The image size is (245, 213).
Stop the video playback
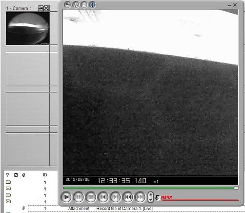coord(91,197)
